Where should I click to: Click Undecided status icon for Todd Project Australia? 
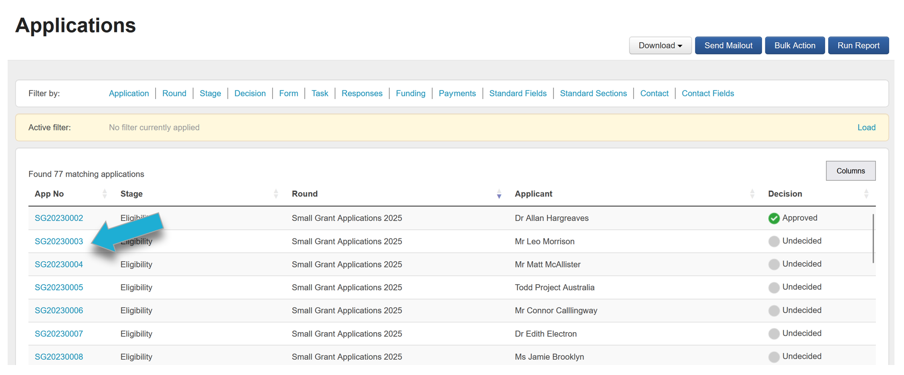[x=773, y=287]
